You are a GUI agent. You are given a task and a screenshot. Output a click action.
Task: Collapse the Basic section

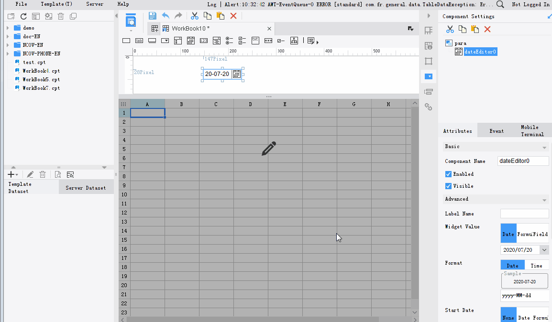click(544, 147)
